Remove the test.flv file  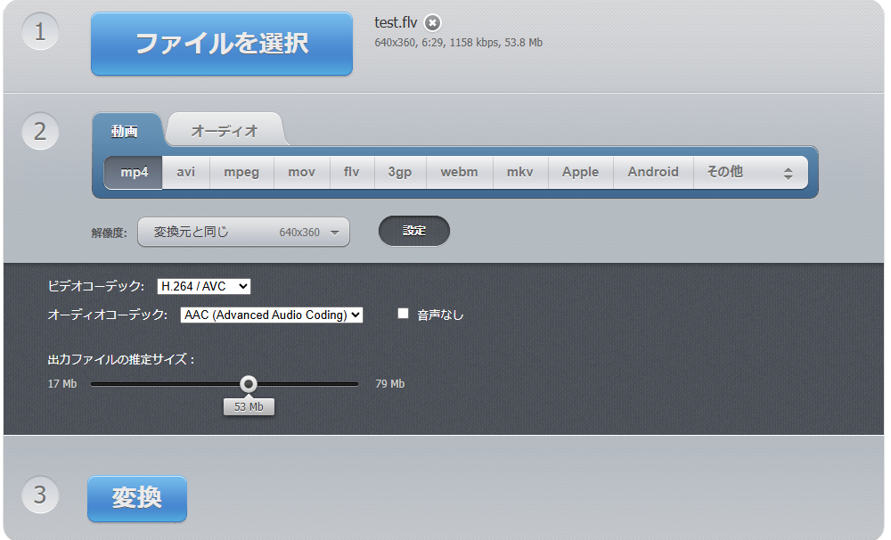coord(433,23)
